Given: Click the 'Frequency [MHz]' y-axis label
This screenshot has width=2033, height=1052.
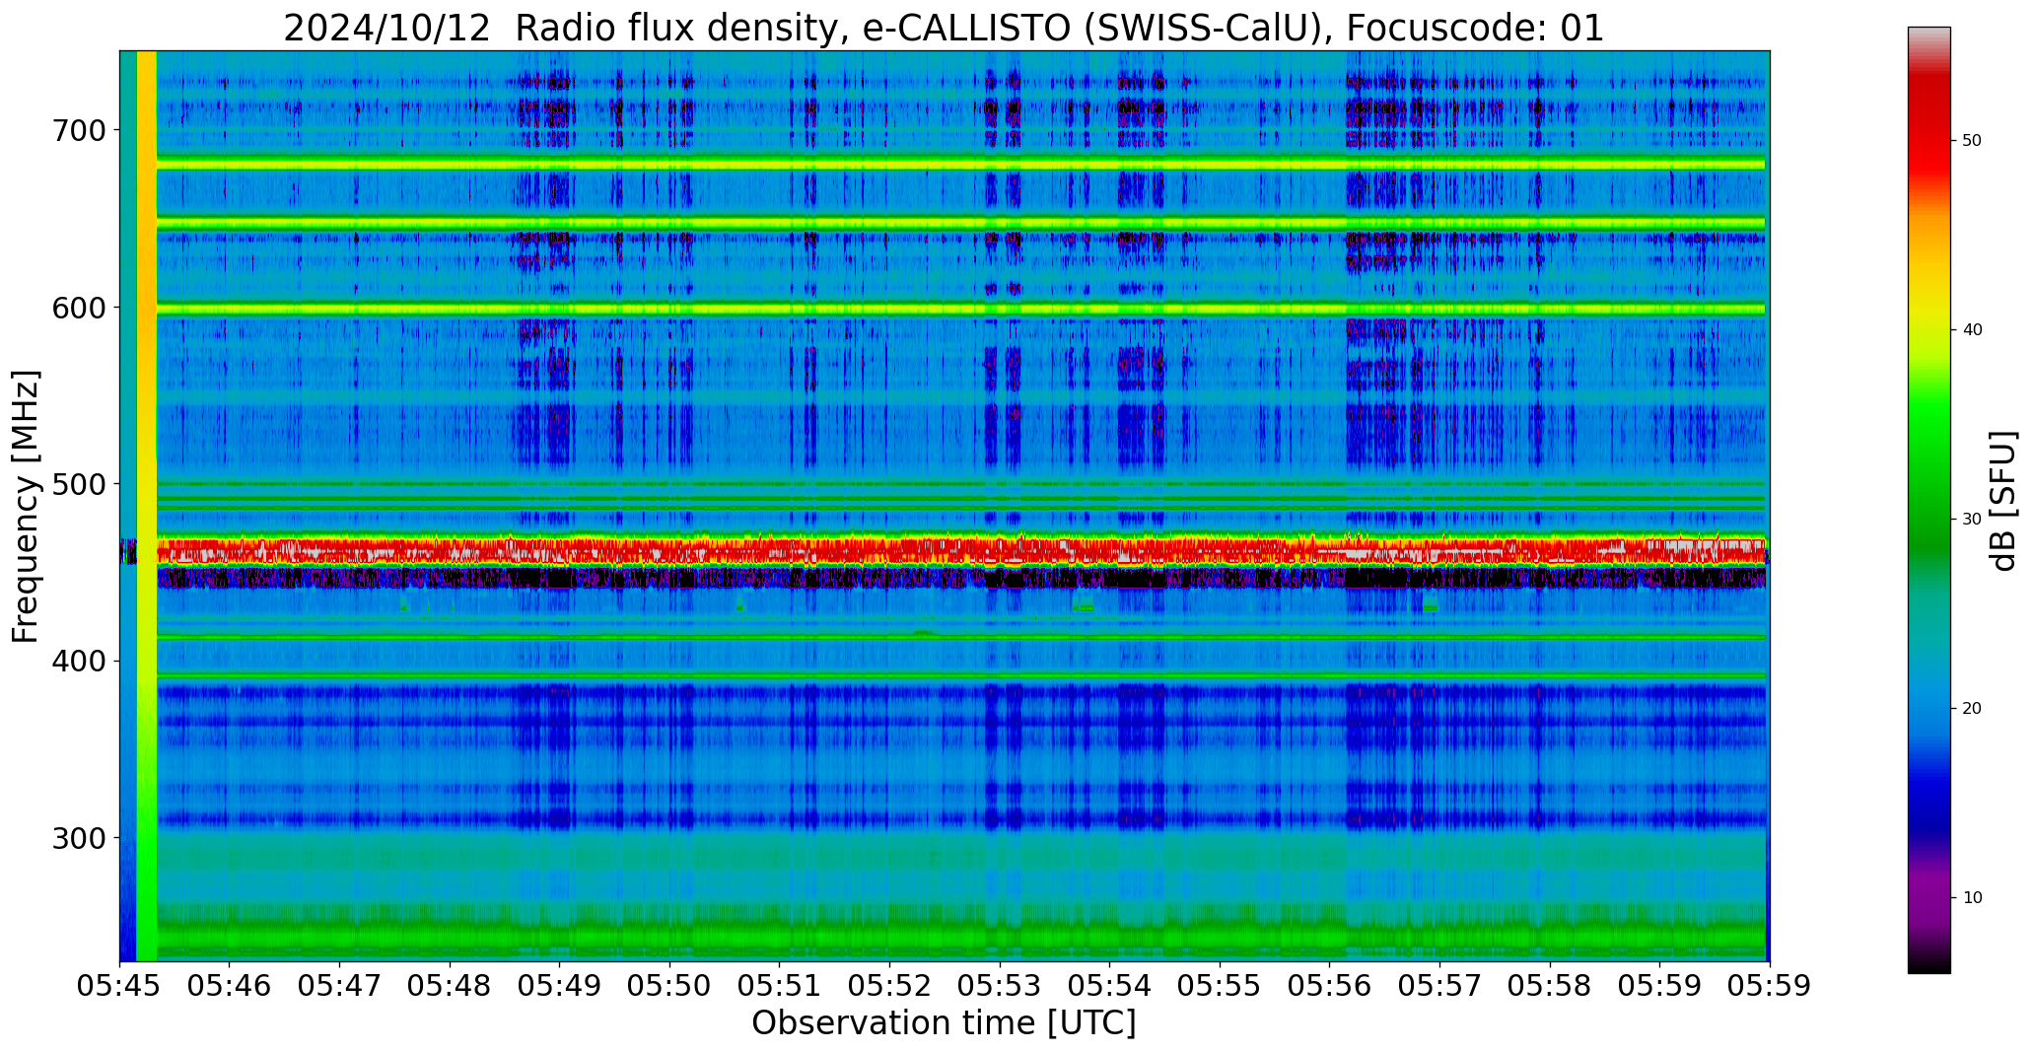Looking at the screenshot, I should tap(26, 506).
